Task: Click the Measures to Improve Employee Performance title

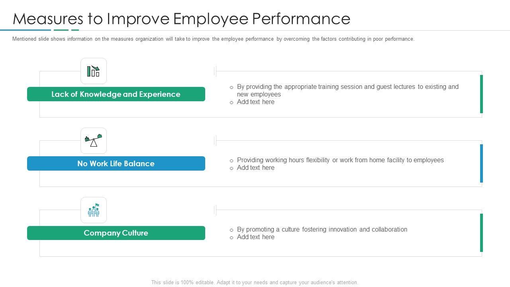Action: tap(182, 19)
